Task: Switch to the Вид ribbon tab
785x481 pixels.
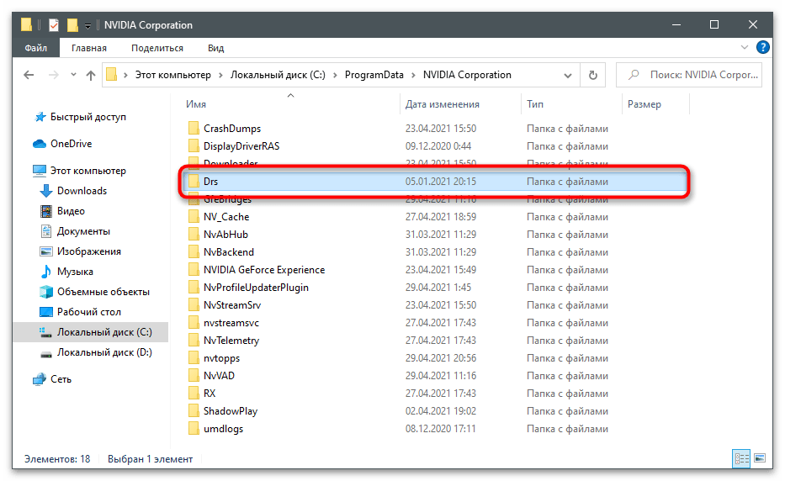Action: coord(215,48)
